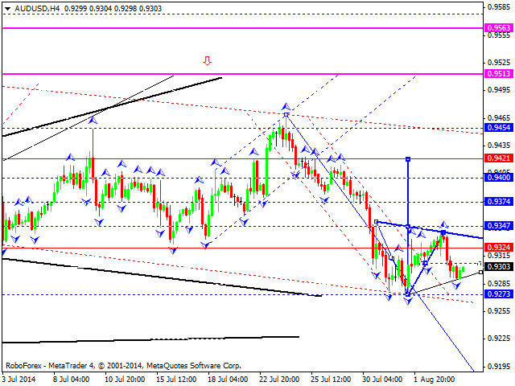Select the 0.9273 blue price label

pos(499,294)
